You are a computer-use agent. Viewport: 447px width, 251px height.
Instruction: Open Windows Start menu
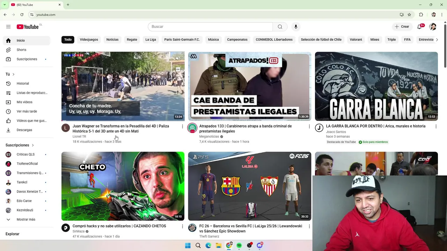pos(188,245)
